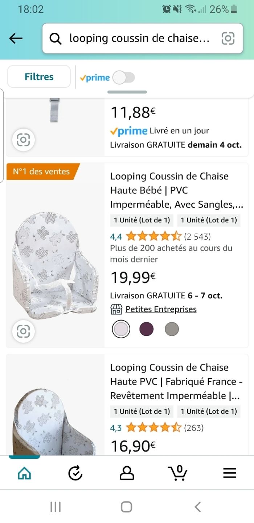
Task: Open the 19,99€ Looping Coussin product title
Action: click(176, 190)
